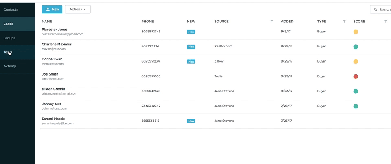Image resolution: width=391 pixels, height=164 pixels.
Task: Click phone number 6555642575
Action: (x=151, y=91)
